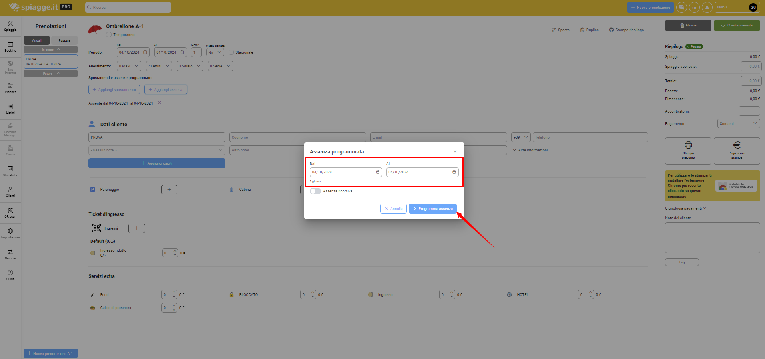Open the chat messages icon in header
Screen dimensions: 765x359
click(681, 7)
